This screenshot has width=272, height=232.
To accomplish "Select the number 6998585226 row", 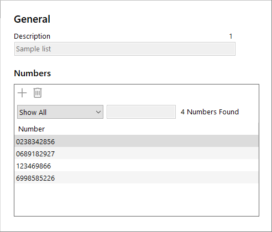I will pyautogui.click(x=137, y=178).
